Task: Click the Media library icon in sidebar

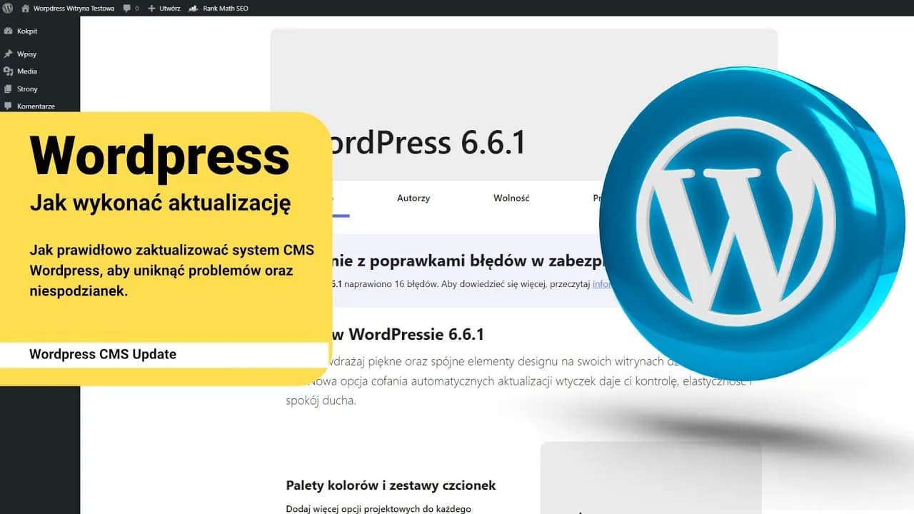Action: pyautogui.click(x=8, y=71)
